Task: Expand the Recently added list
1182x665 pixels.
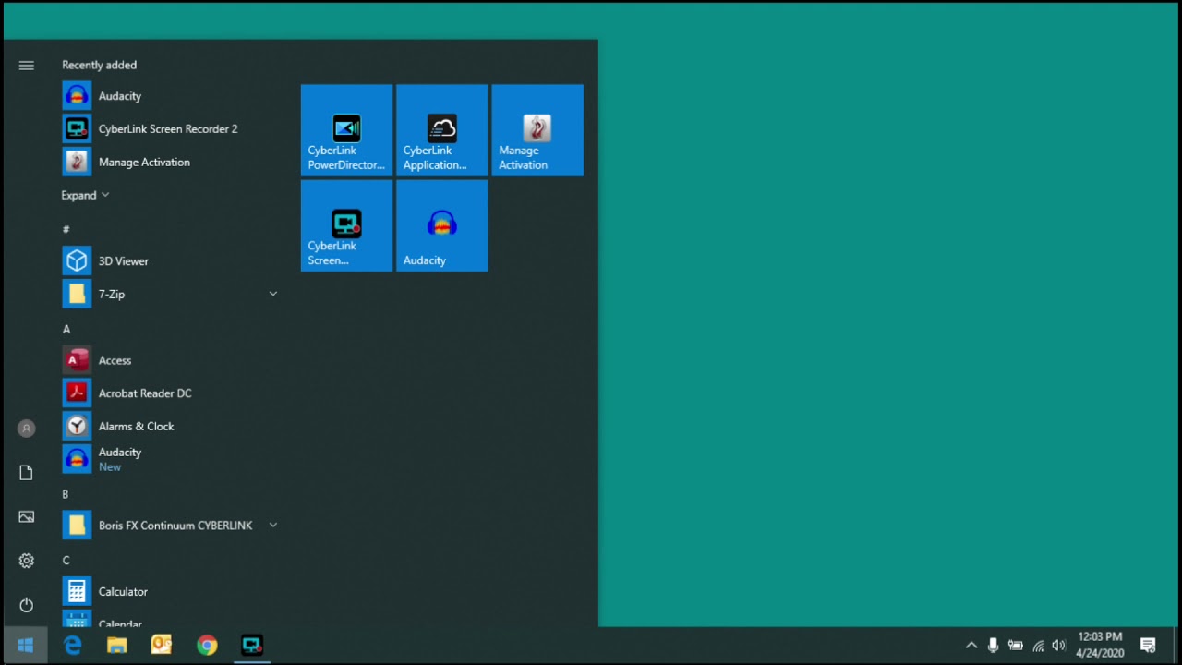Action: tap(85, 196)
